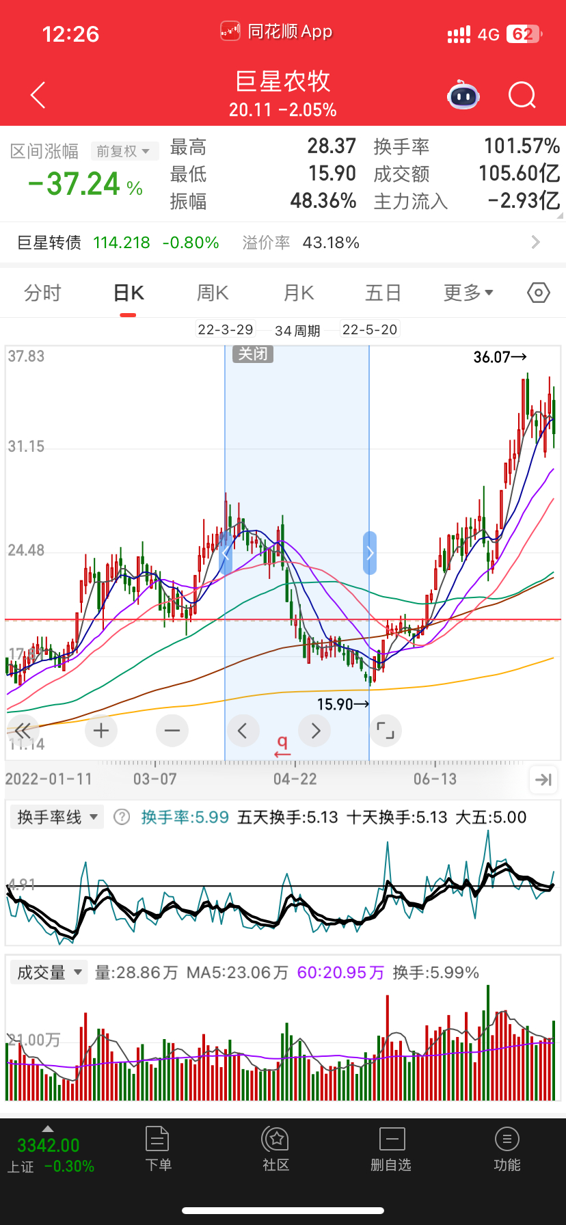Expand 巨星转债 row chevron
Viewport: 566px width, 1225px height.
[536, 242]
